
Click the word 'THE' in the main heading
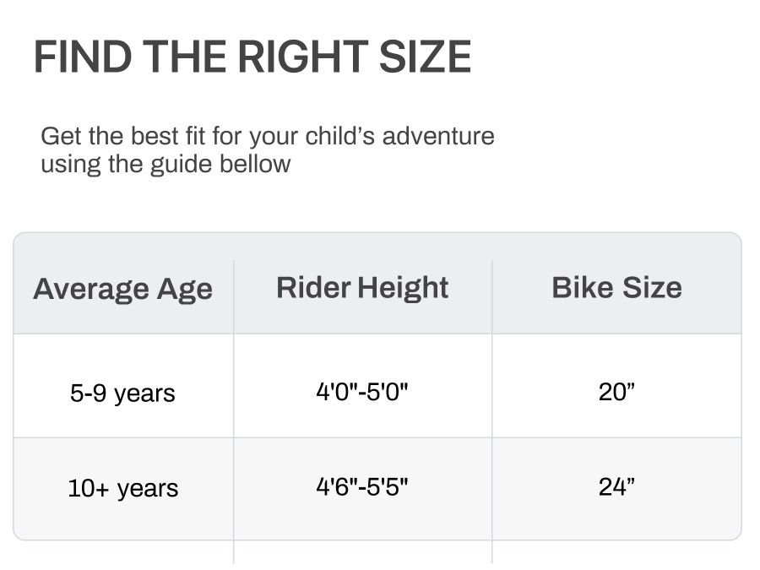(x=186, y=57)
